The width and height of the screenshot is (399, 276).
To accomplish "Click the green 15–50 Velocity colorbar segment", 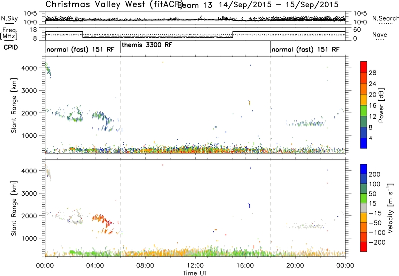I will click(x=364, y=198).
